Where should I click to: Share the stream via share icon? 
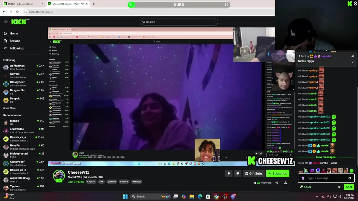(x=277, y=183)
